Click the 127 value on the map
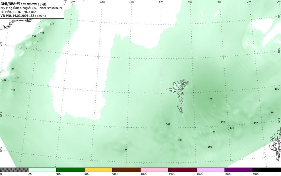The width and height of the screenshot is (281, 176). [x=42, y=33]
